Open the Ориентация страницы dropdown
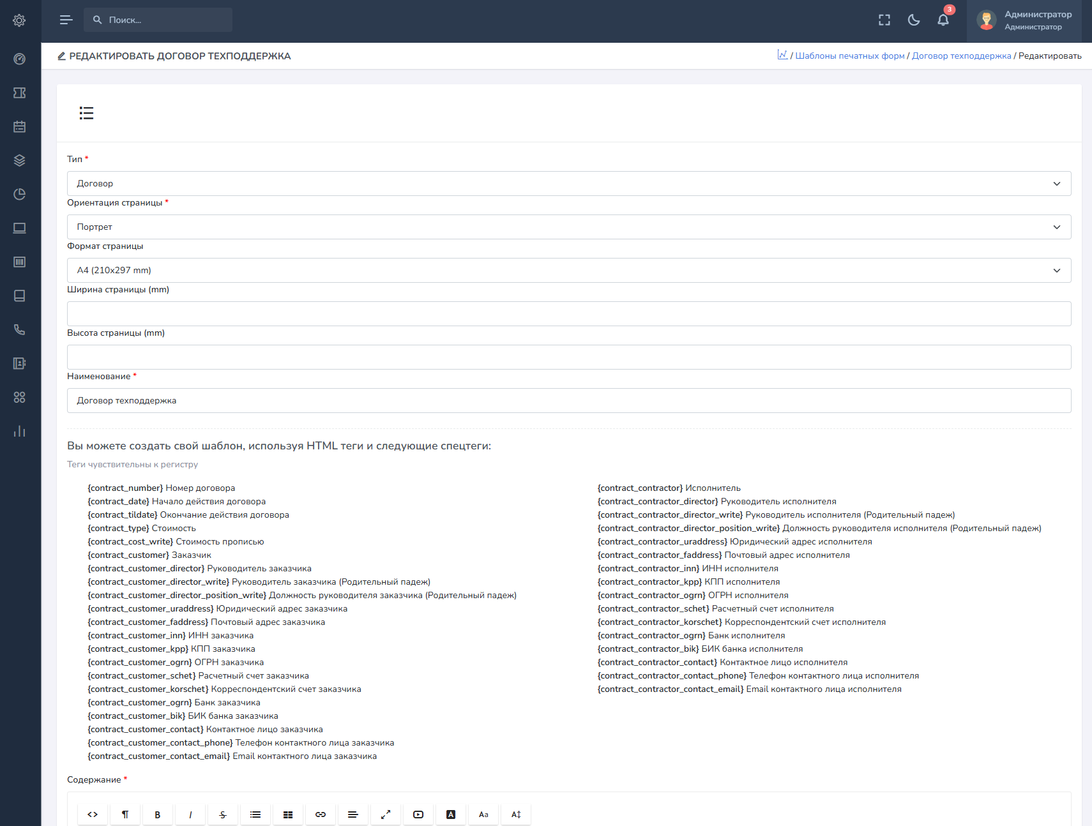 pyautogui.click(x=568, y=227)
